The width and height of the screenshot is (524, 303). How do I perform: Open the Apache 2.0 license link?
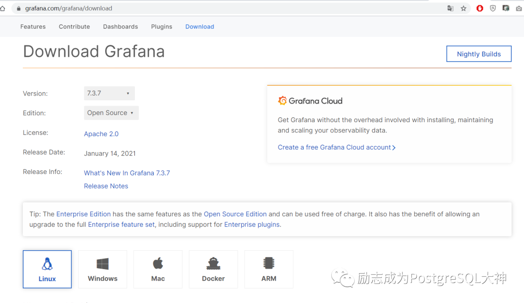(101, 134)
